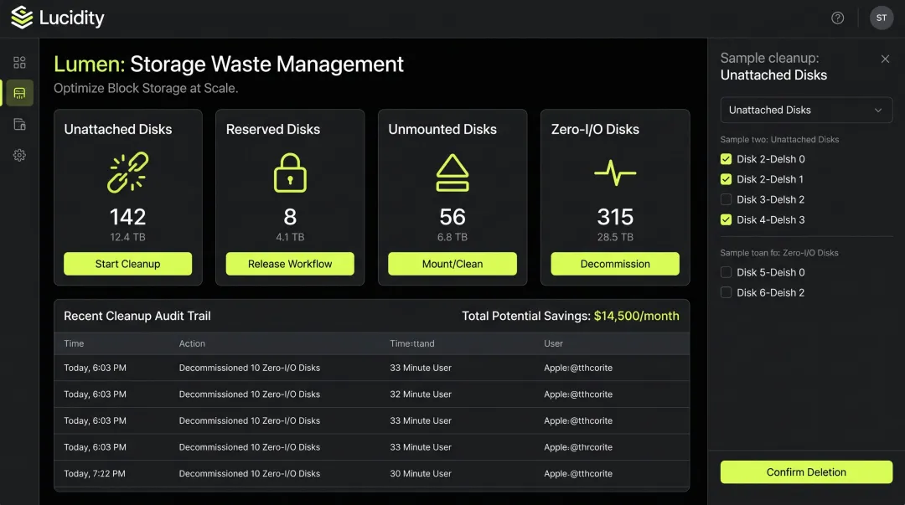The height and width of the screenshot is (505, 905).
Task: Open the Unattached Disks dropdown
Action: (x=806, y=110)
